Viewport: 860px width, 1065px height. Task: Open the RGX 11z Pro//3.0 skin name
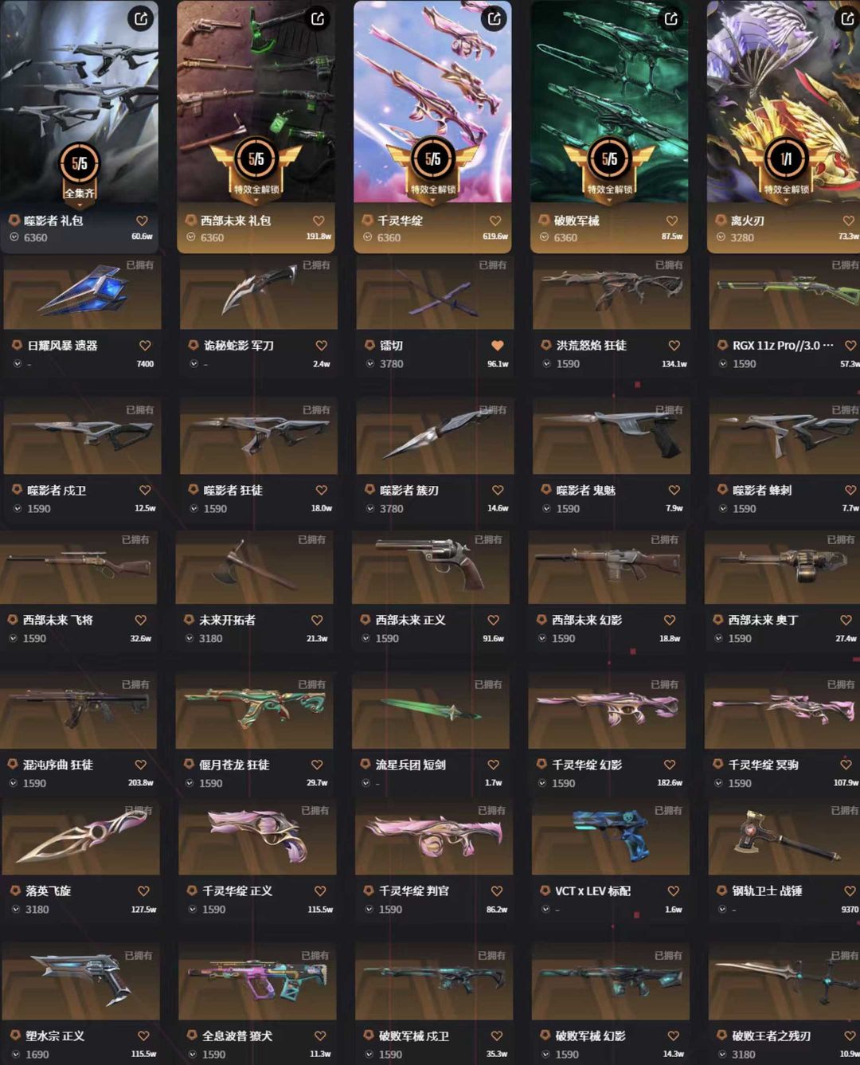[x=783, y=346]
